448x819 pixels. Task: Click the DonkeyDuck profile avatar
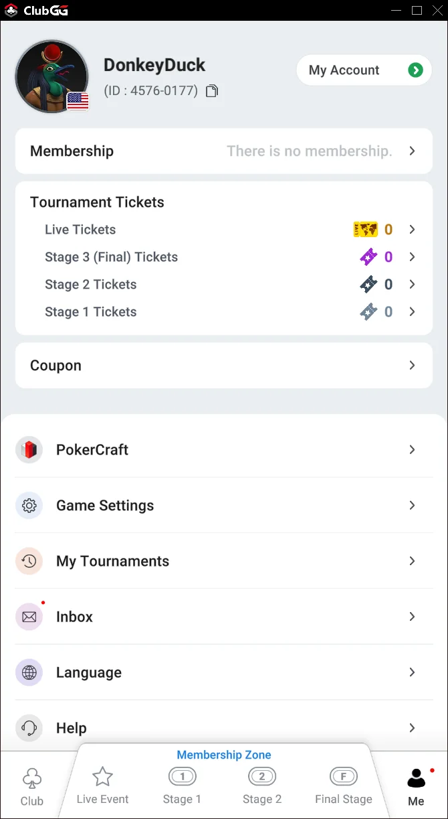(x=51, y=74)
